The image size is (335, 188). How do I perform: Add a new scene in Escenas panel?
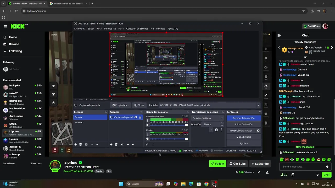tap(76, 144)
